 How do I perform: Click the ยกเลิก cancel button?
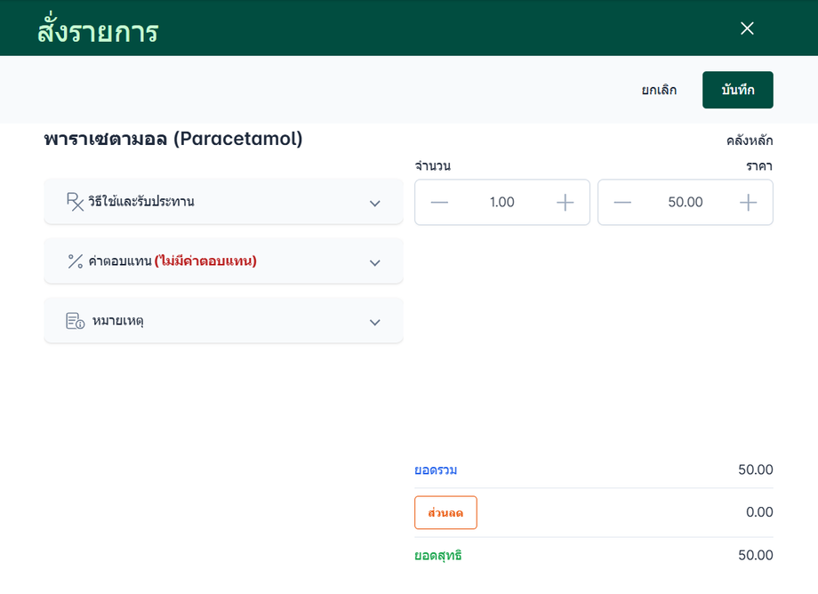tap(659, 90)
